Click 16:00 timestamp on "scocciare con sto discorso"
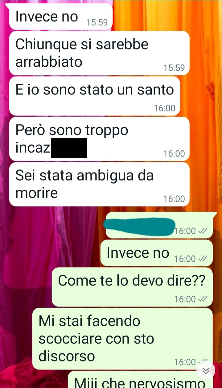 (185, 362)
